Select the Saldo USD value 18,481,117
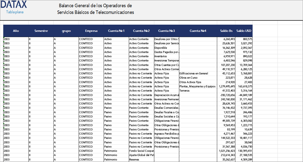Viewport: 303px width, 162px height. coord(244,138)
